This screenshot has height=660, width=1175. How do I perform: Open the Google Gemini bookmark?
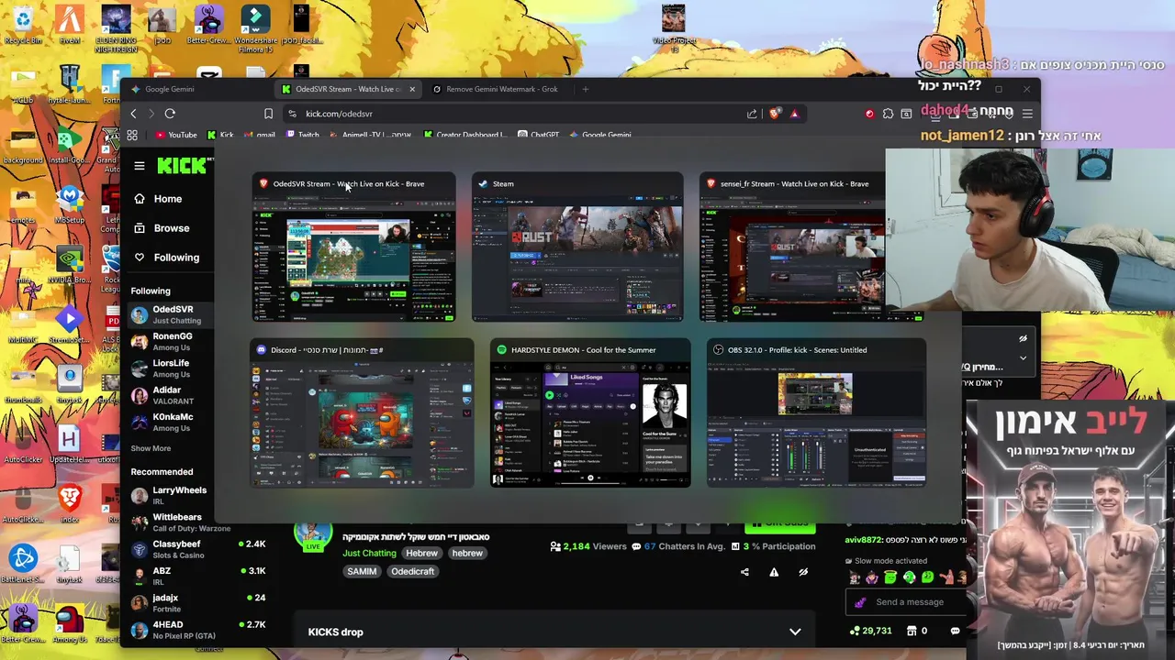tap(600, 135)
